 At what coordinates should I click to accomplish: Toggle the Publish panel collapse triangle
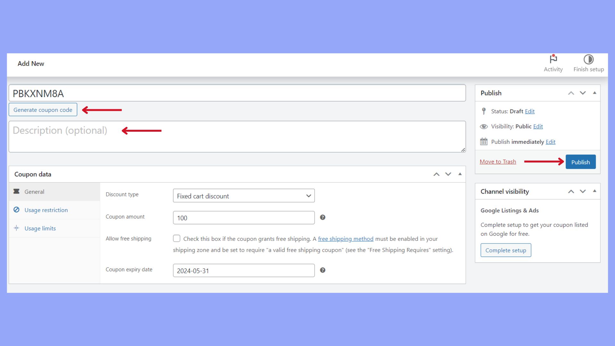(x=594, y=93)
